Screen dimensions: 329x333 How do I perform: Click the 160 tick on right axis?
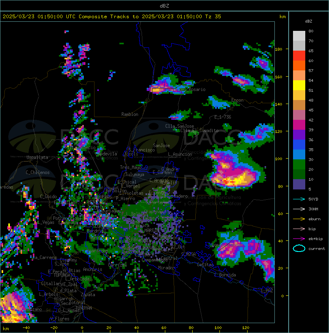[278, 77]
